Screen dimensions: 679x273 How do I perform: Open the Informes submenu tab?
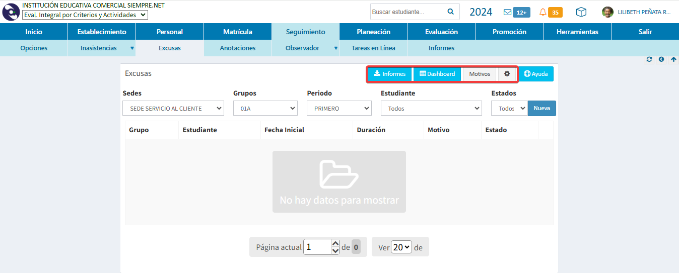441,48
